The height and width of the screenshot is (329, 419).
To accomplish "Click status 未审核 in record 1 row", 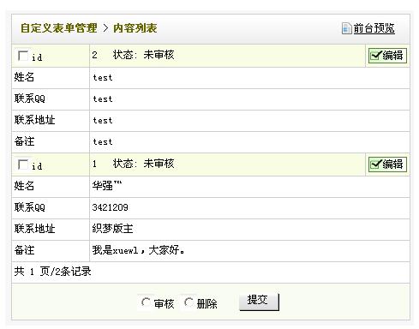I will (x=159, y=164).
